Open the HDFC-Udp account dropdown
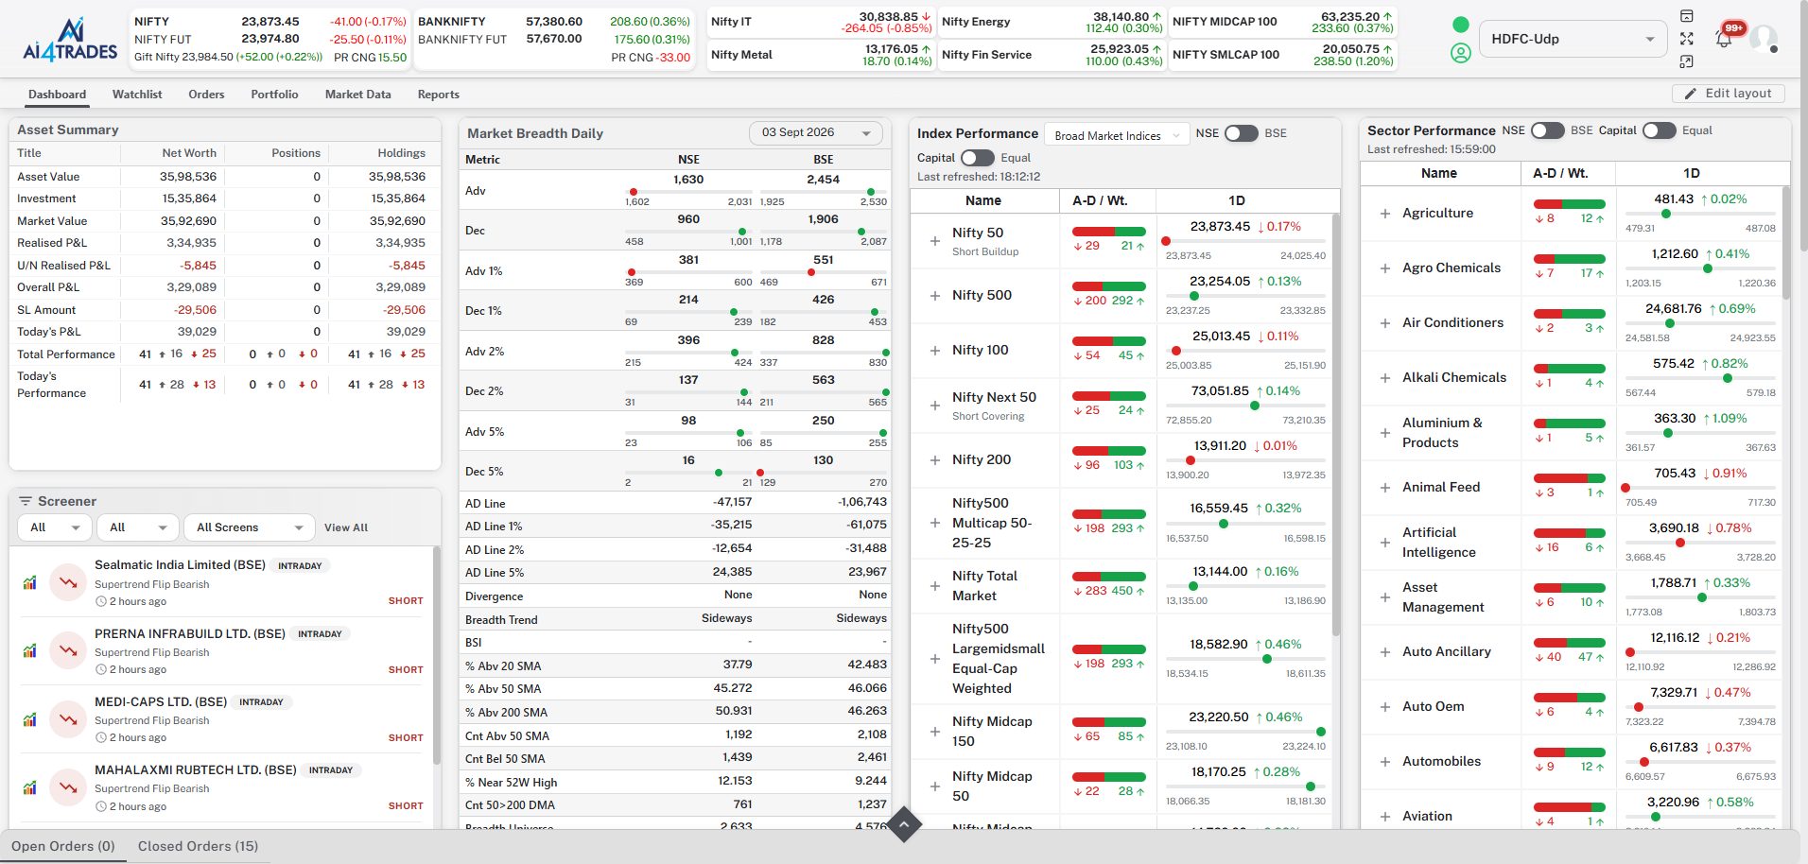1808x864 pixels. (x=1572, y=39)
